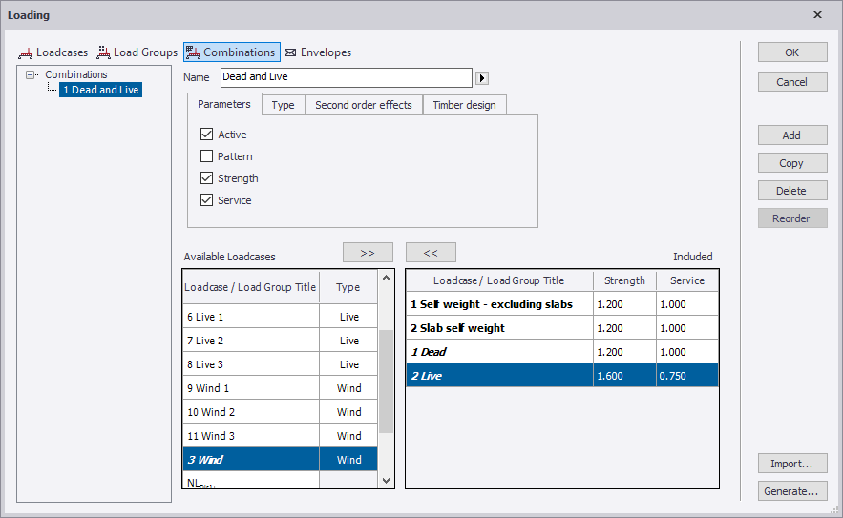843x518 pixels.
Task: Click the Reorder button
Action: pos(792,218)
